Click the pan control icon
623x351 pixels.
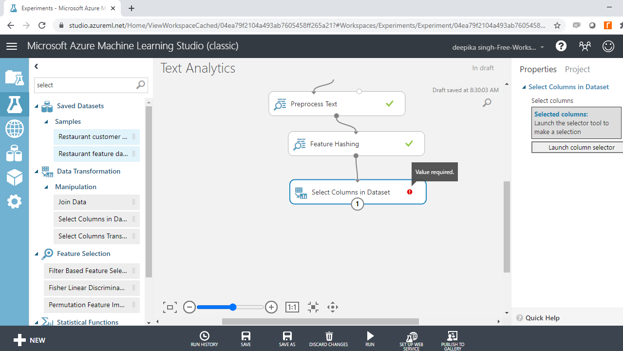point(333,307)
